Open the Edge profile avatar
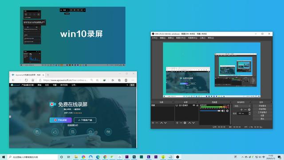 pyautogui.click(x=126, y=80)
